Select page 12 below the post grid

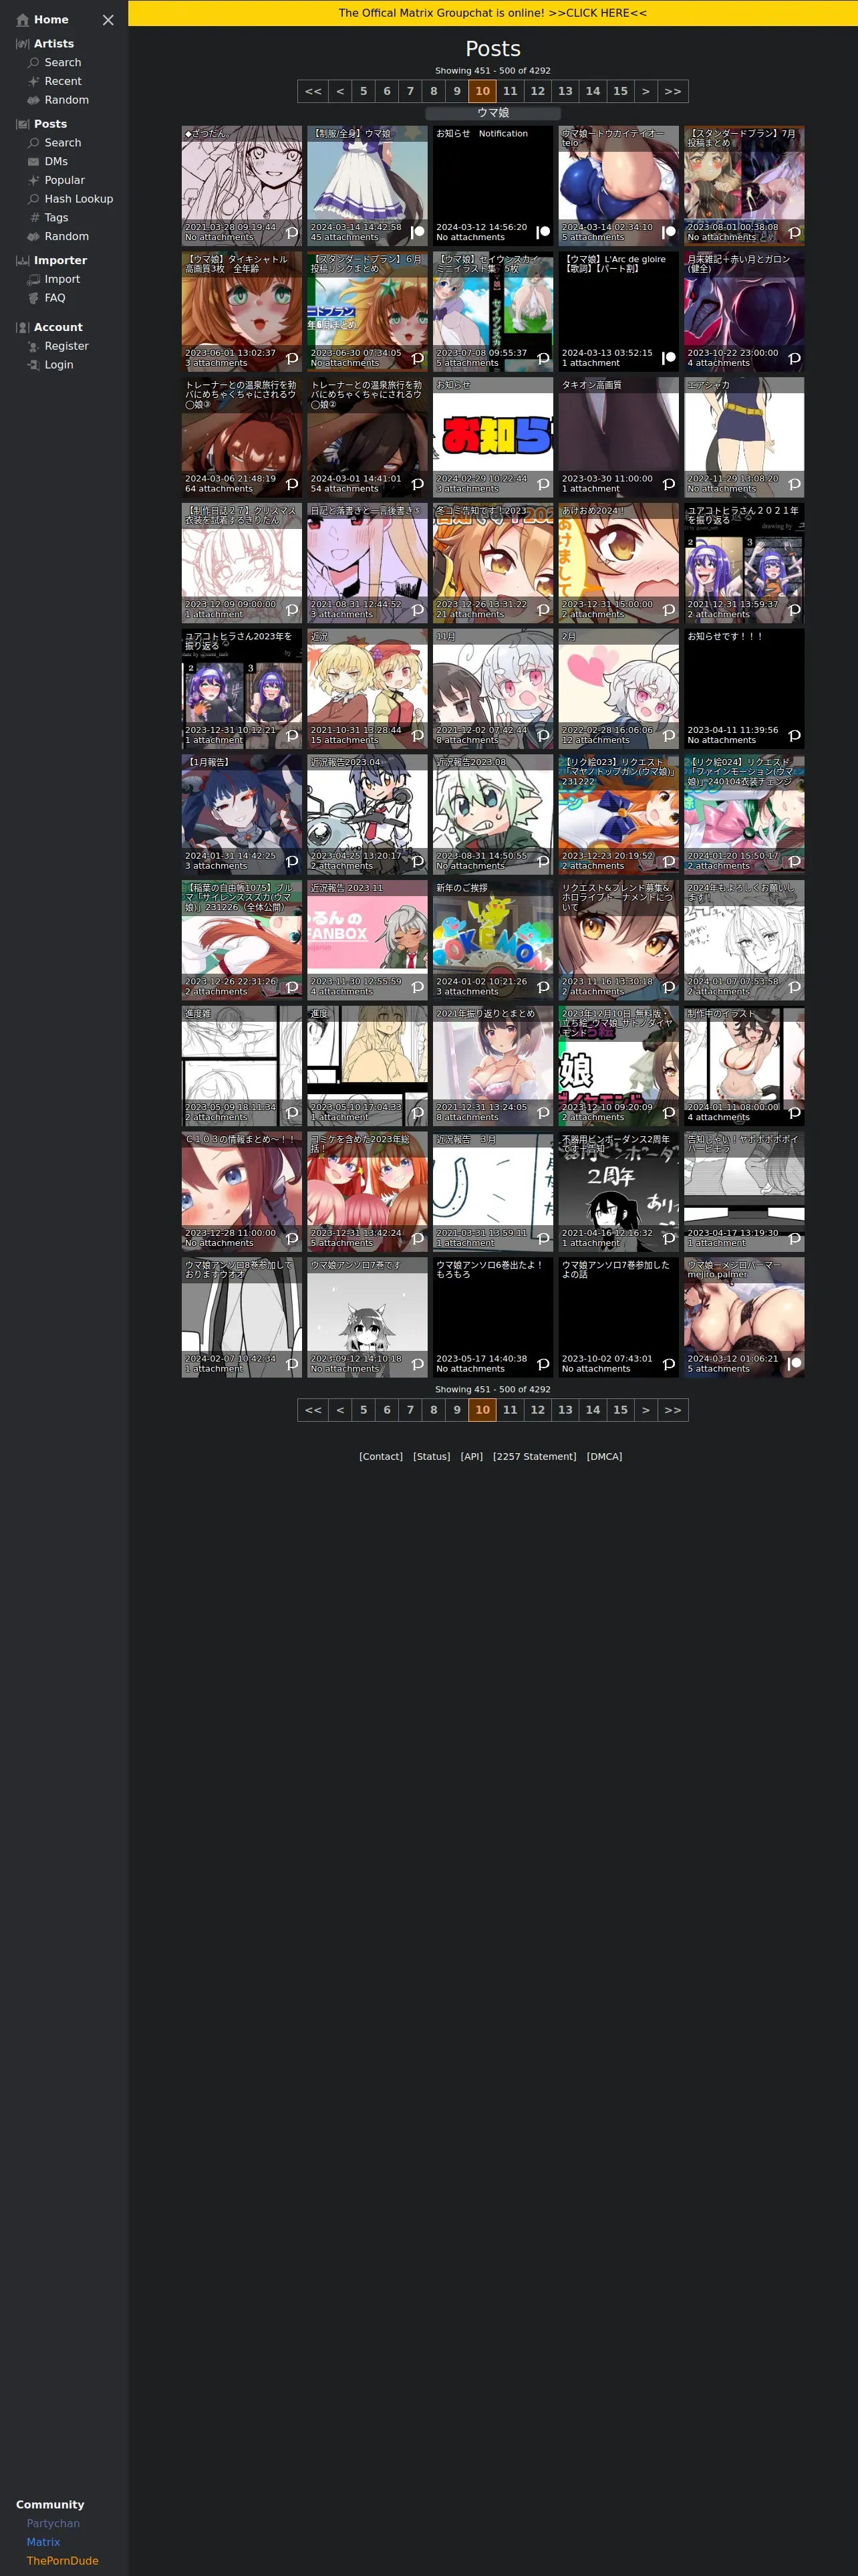[x=537, y=1410]
